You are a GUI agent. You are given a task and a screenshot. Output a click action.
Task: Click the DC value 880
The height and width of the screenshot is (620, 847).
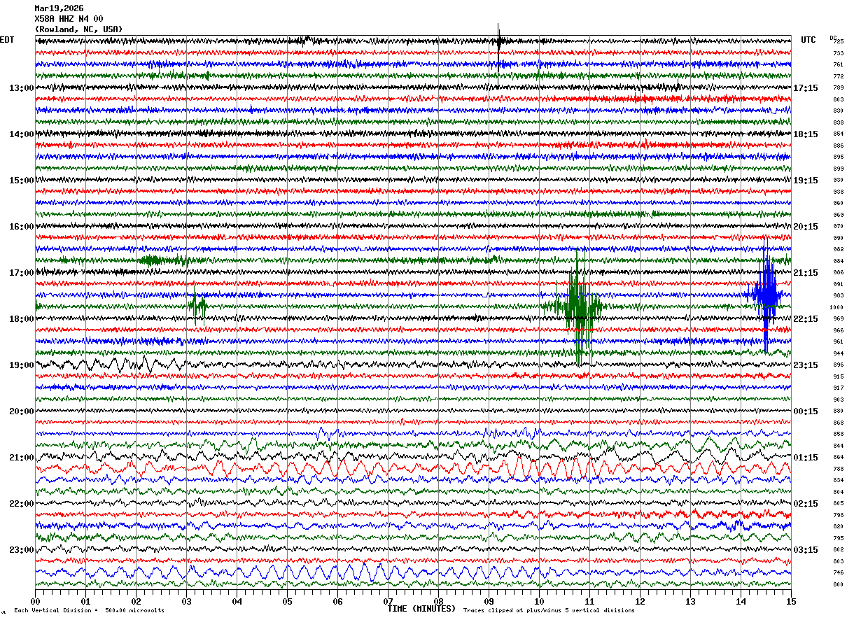pyautogui.click(x=839, y=411)
